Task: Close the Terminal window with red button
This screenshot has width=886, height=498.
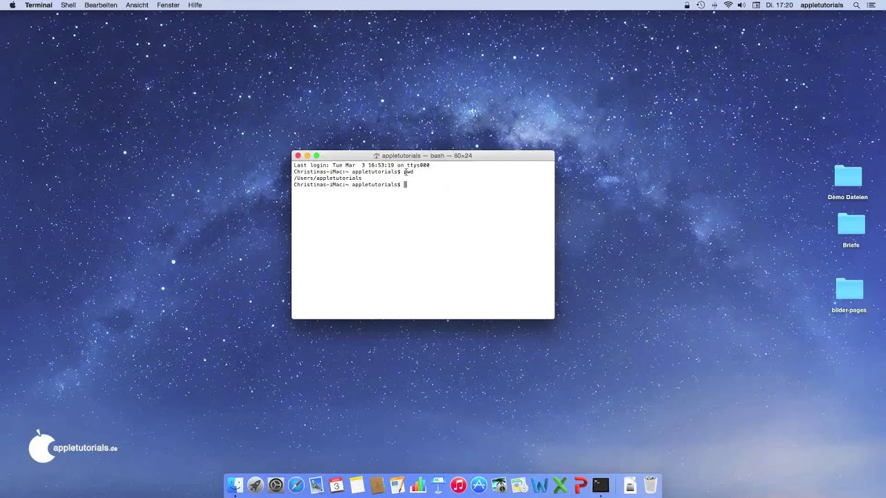Action: (298, 156)
